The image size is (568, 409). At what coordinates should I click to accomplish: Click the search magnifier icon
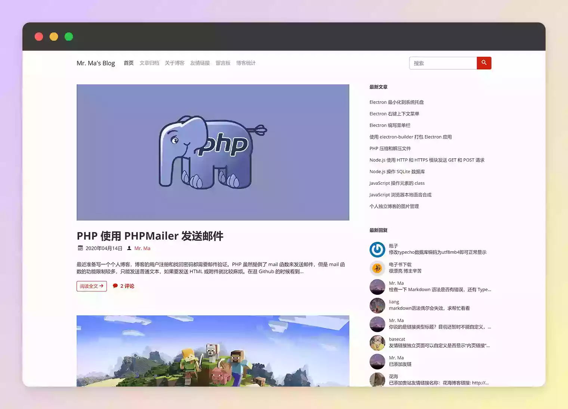(x=484, y=63)
